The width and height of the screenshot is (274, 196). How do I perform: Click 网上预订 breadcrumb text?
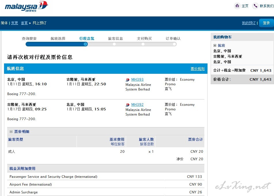39,23
